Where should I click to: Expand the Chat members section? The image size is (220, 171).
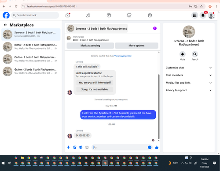[x=189, y=75]
